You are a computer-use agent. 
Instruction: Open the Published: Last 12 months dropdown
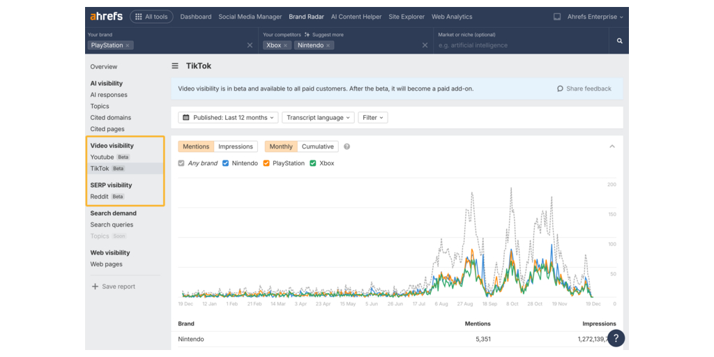tap(228, 118)
